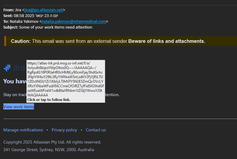
Task: Follow the View work items link
Action: (x=19, y=107)
